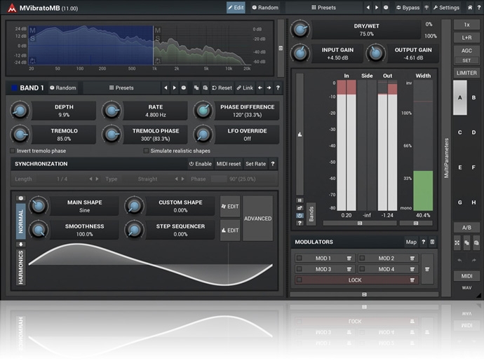
Task: Tick the MOD 1 enable checkbox
Action: (x=300, y=259)
